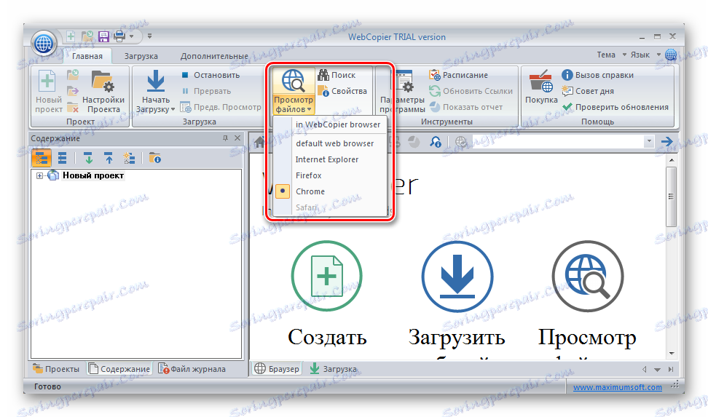
Task: Click the open project folder ribbon icon
Action: 73,74
